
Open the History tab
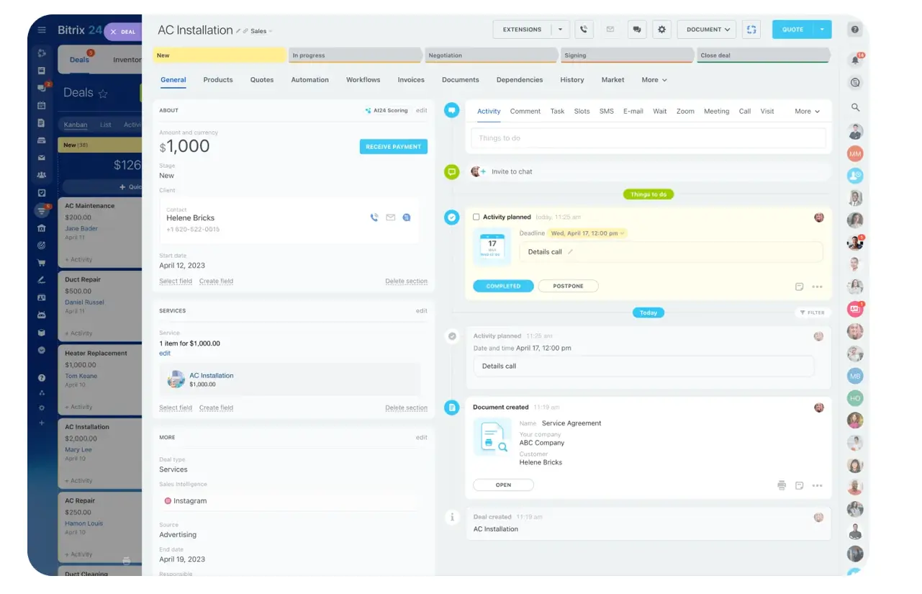coord(571,80)
